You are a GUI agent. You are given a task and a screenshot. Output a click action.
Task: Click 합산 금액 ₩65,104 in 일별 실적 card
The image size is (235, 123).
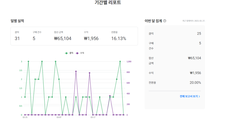(x=63, y=38)
